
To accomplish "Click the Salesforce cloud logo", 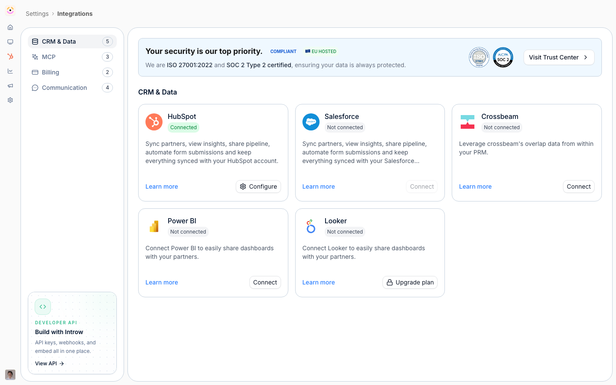I will click(311, 122).
